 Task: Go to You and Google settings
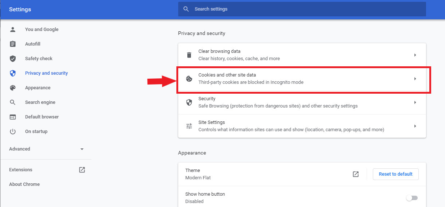coord(42,30)
